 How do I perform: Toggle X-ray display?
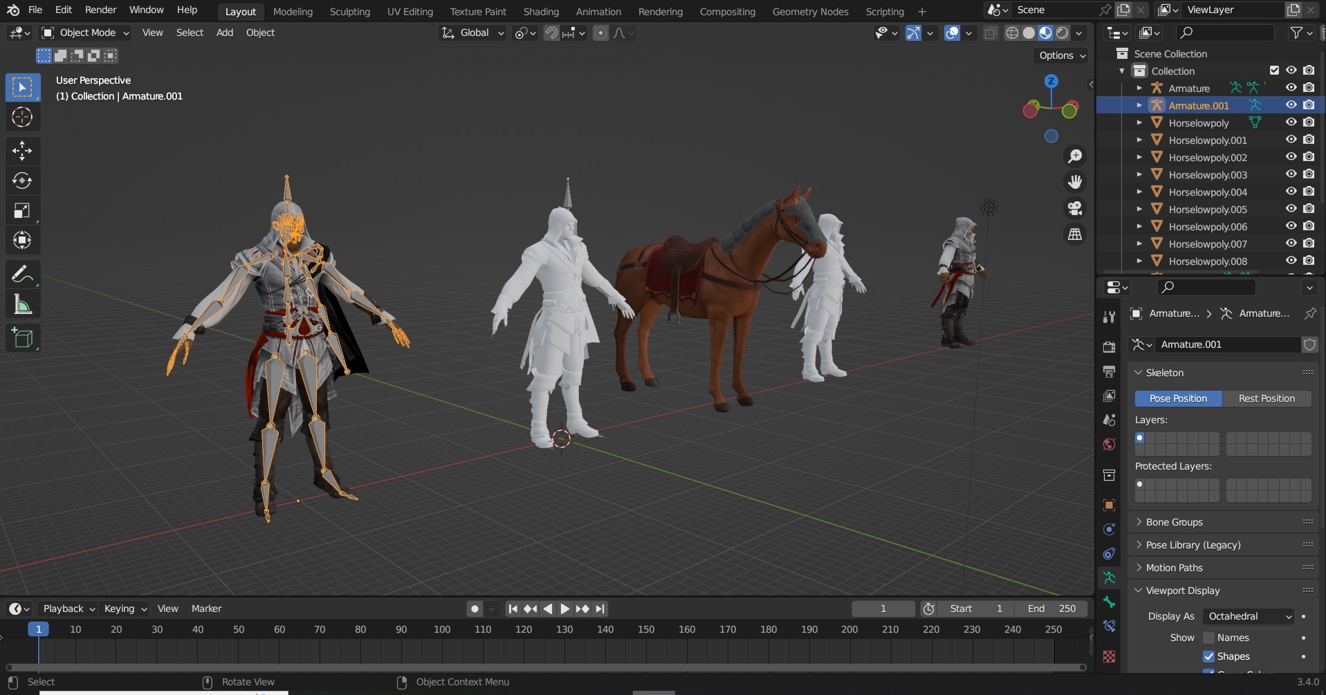(991, 33)
